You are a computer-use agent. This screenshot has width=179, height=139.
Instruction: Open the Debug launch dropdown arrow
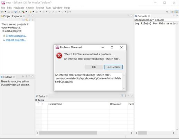tap(26, 12)
